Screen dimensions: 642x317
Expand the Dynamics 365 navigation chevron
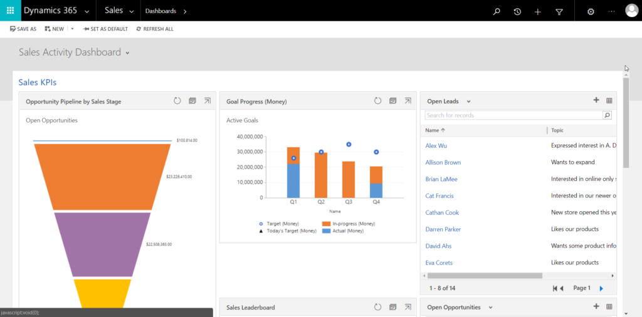point(86,11)
